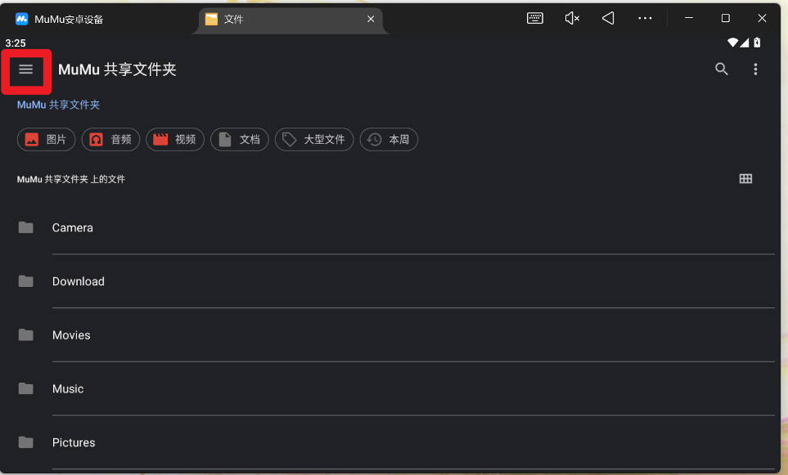Expand the MuMu 共享文件夹 breadcrumb path
788x475 pixels.
click(x=57, y=105)
